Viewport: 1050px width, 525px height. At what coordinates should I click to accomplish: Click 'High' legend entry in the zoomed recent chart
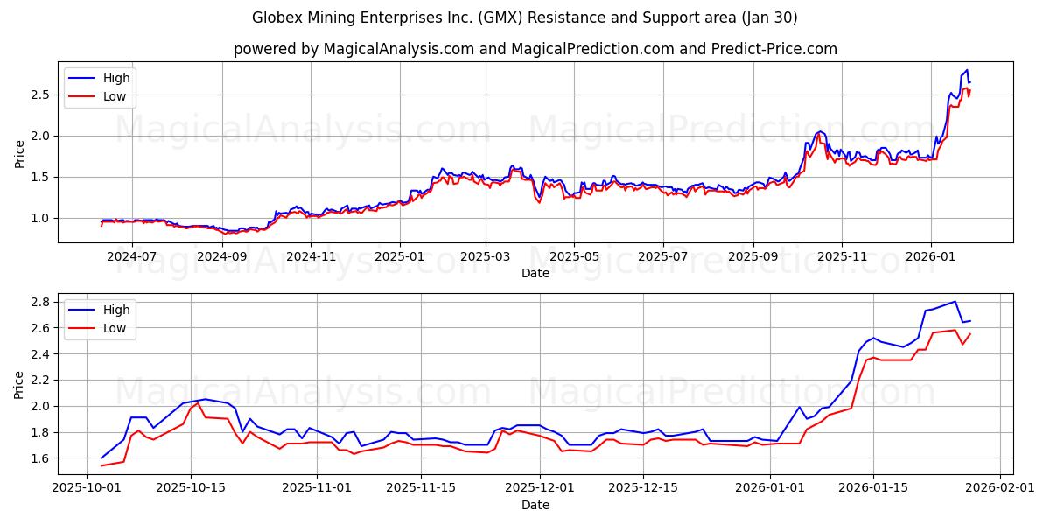pyautogui.click(x=99, y=310)
